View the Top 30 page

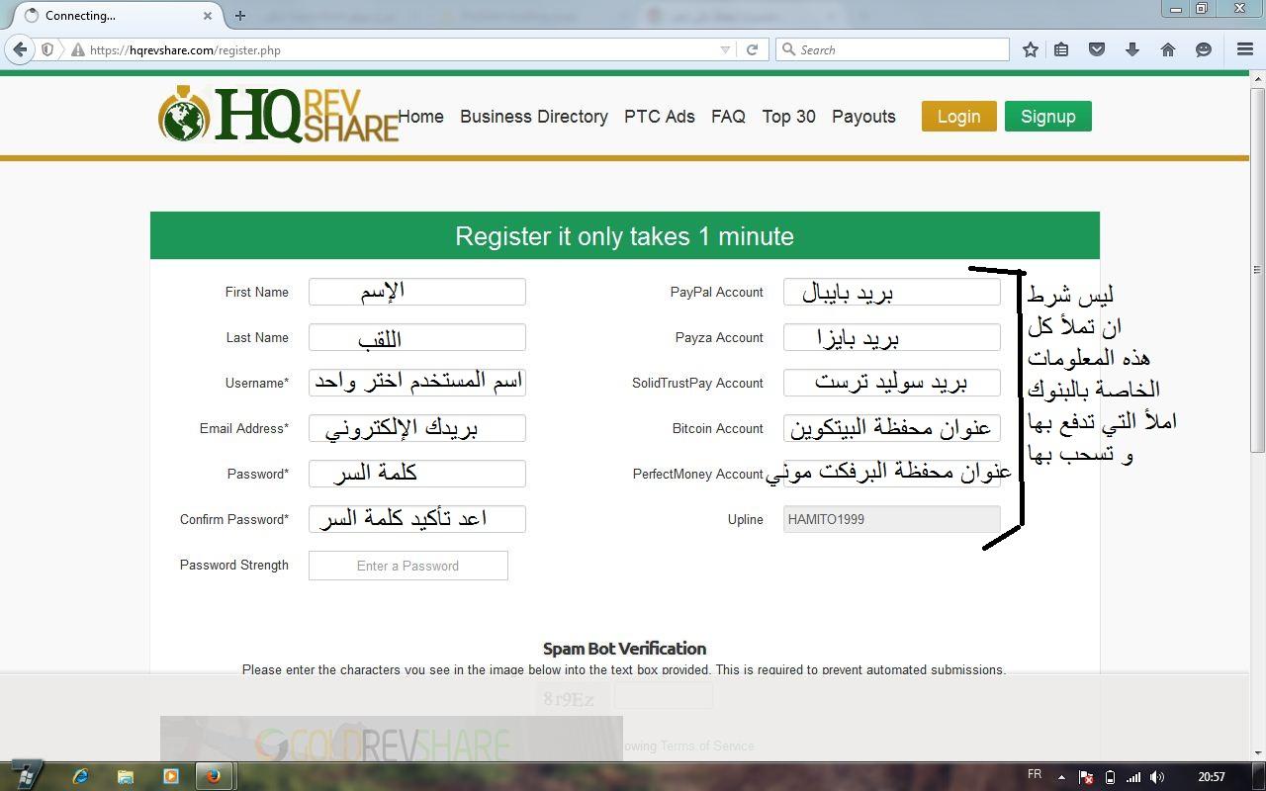pos(788,117)
